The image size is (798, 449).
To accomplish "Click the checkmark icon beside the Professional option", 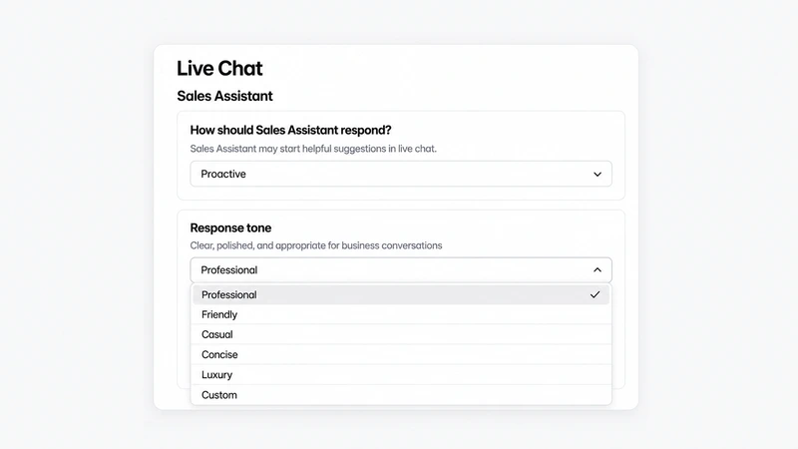I will (x=595, y=294).
